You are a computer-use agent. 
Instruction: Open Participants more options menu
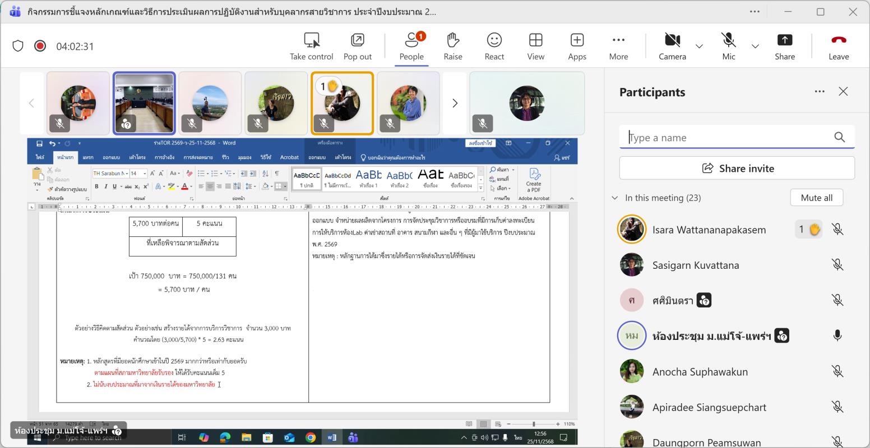click(x=819, y=92)
